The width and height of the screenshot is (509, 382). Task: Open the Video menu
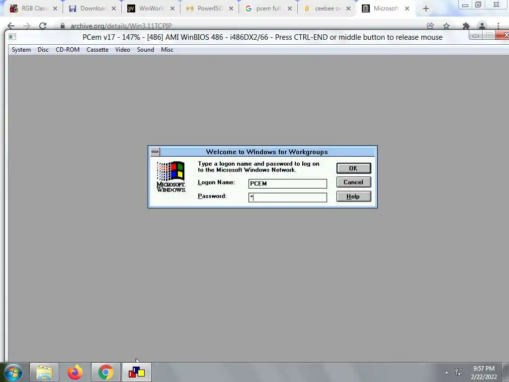[123, 50]
